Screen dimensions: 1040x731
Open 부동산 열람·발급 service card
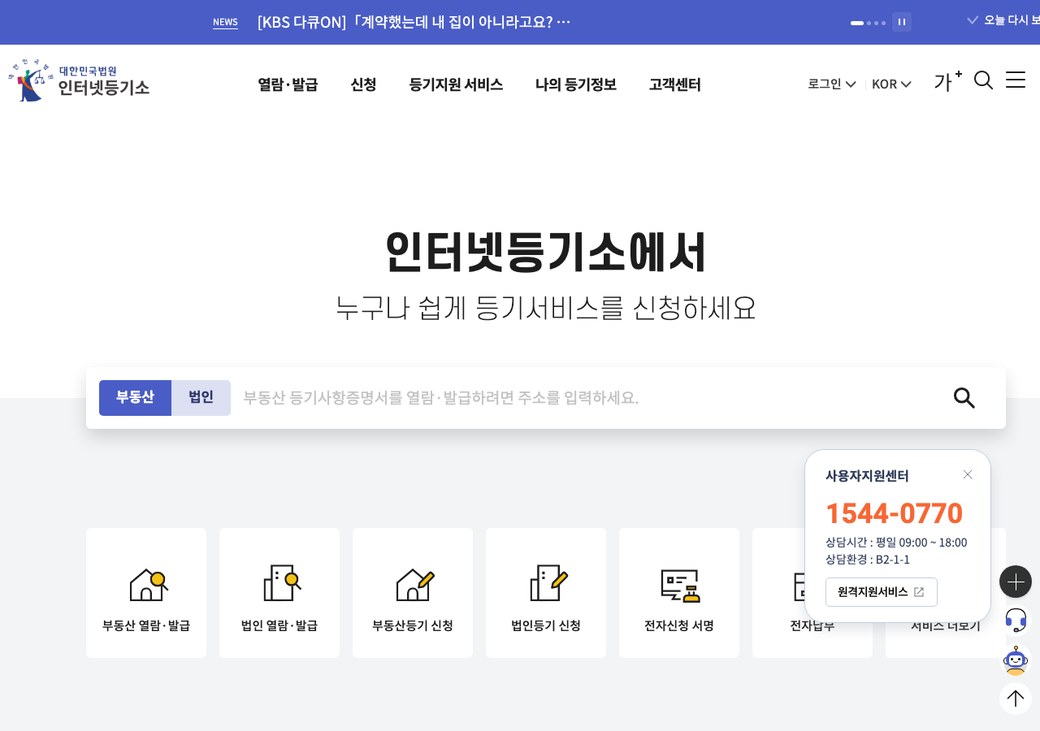146,593
